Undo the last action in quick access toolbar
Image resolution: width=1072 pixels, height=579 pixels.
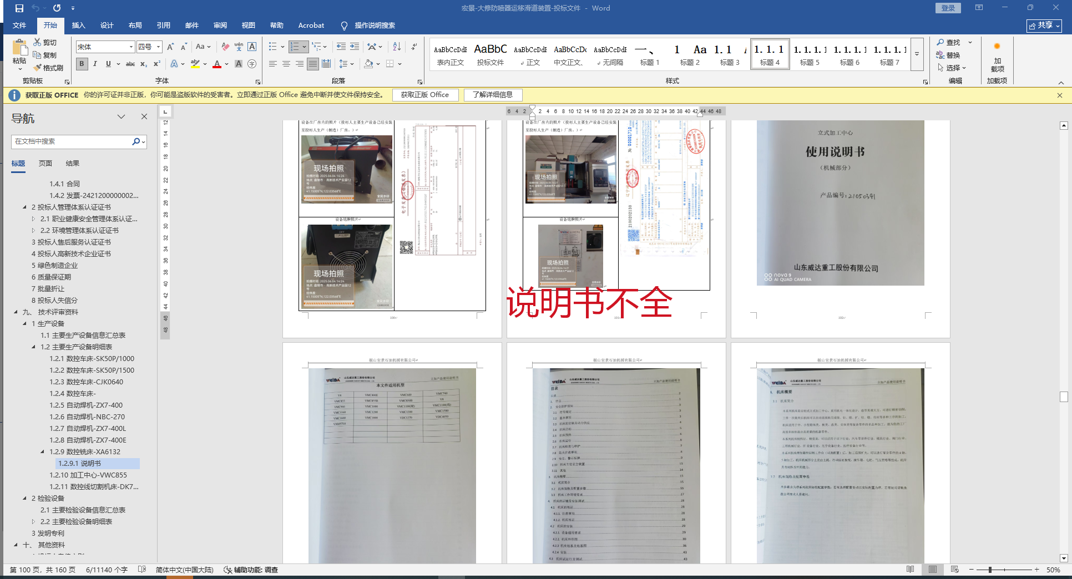click(36, 8)
